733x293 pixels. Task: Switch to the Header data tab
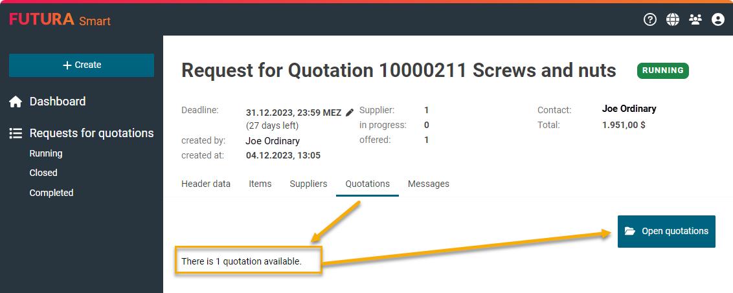click(x=206, y=184)
